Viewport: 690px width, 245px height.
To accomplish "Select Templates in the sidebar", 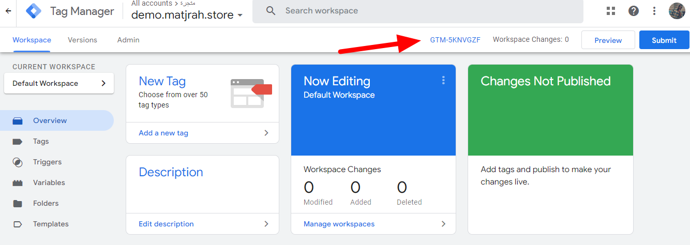I will point(57,224).
